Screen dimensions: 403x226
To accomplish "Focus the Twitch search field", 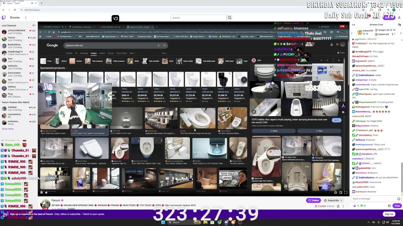I will (x=198, y=18).
